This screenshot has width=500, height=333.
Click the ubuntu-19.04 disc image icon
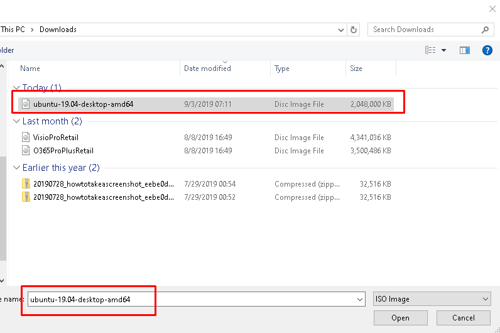pyautogui.click(x=26, y=104)
